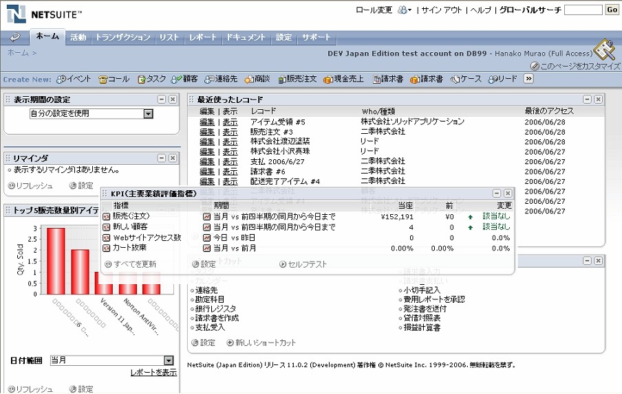
Task: Create new 商談 from toolbar
Action: 257,79
